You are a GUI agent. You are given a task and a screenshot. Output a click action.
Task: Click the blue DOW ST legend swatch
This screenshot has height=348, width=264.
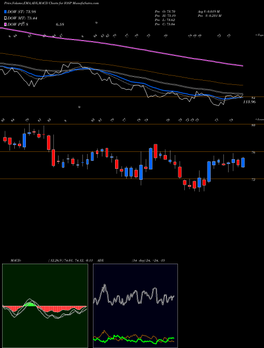5,12
